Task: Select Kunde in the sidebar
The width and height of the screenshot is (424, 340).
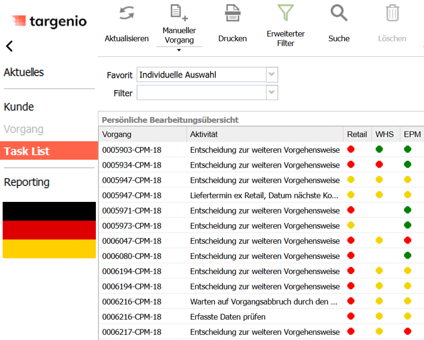Action: [19, 107]
